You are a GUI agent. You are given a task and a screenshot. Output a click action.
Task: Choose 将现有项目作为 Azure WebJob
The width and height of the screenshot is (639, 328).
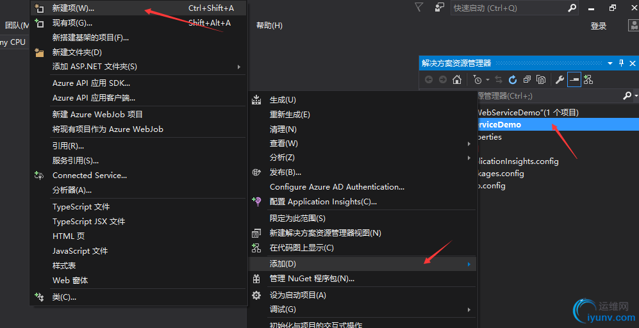(138, 129)
